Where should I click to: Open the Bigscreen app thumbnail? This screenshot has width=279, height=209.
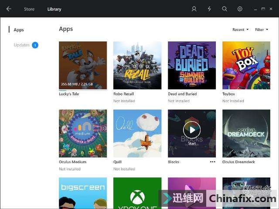click(83, 193)
